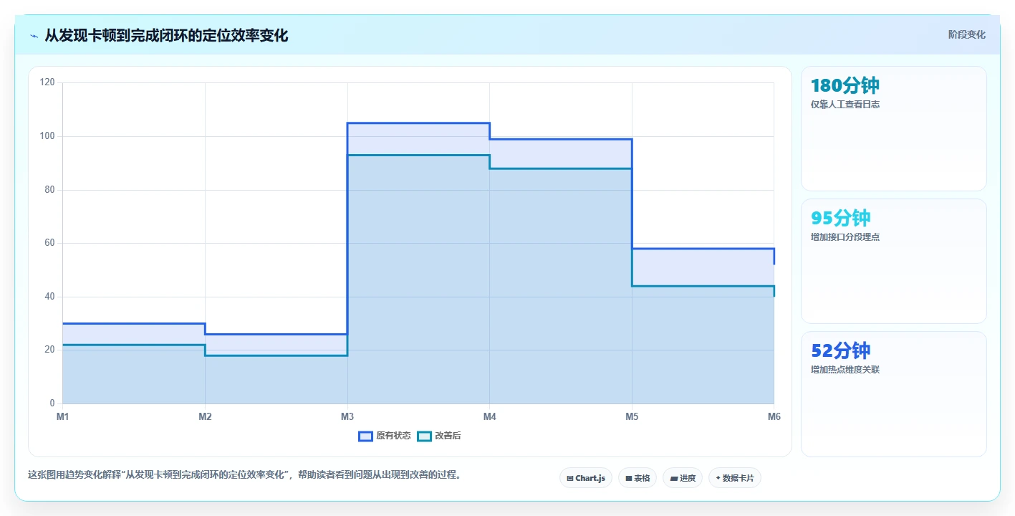Click the M1 axis label
The width and height of the screenshot is (1015, 516).
pyautogui.click(x=62, y=416)
